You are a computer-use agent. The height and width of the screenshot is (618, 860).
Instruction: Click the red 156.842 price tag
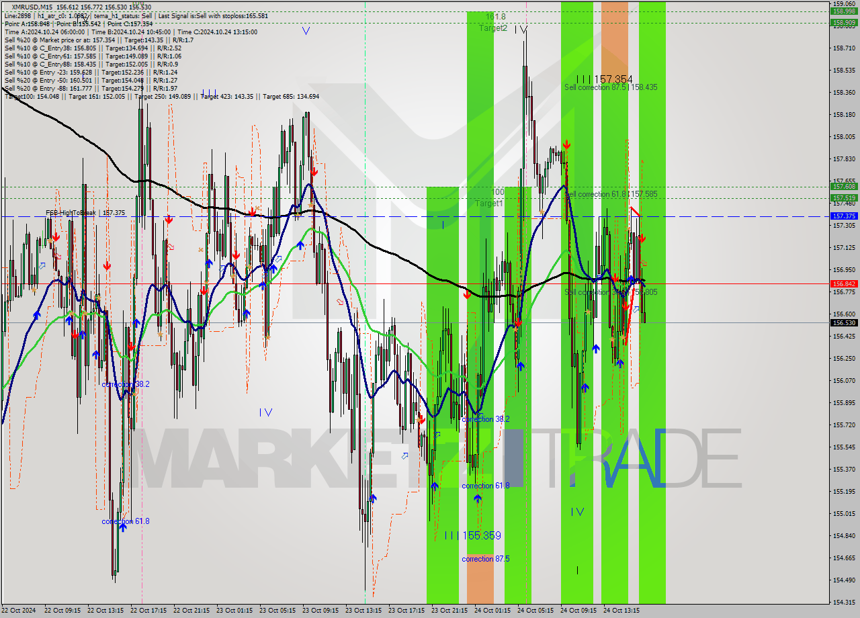coord(844,283)
